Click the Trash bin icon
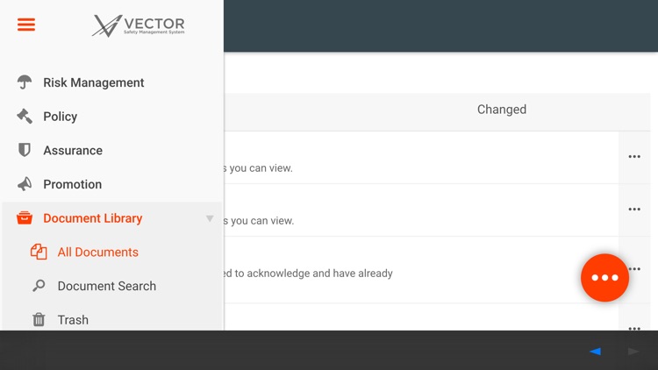 pos(39,320)
